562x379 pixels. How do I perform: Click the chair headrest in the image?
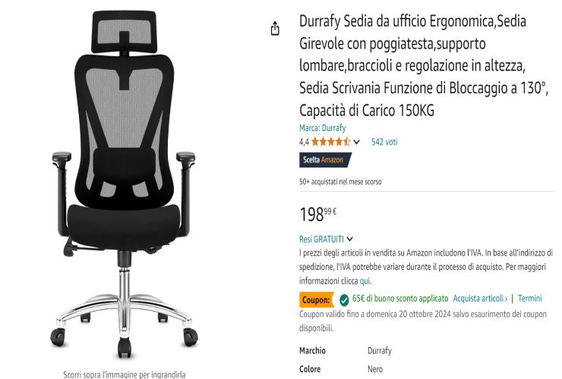[124, 32]
